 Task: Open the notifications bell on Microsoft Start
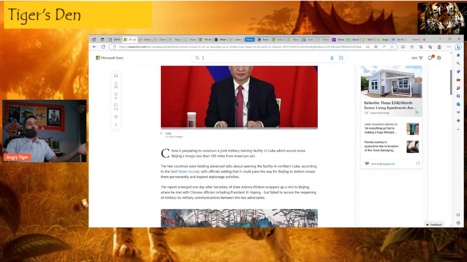point(430,58)
